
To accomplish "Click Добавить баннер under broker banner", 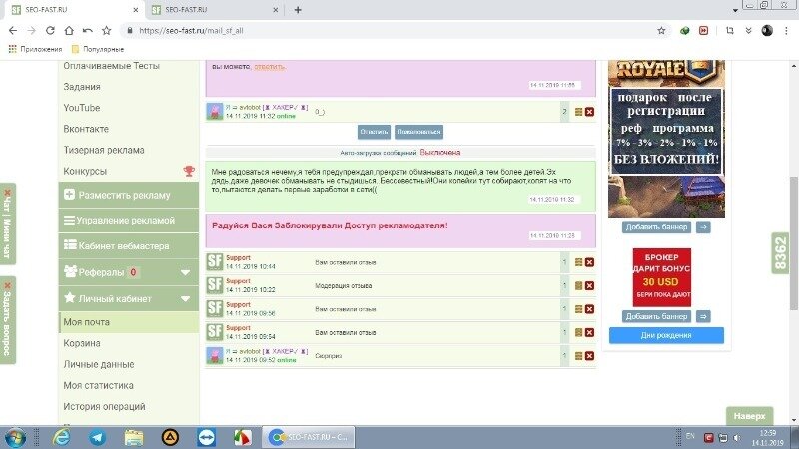I will pos(656,316).
